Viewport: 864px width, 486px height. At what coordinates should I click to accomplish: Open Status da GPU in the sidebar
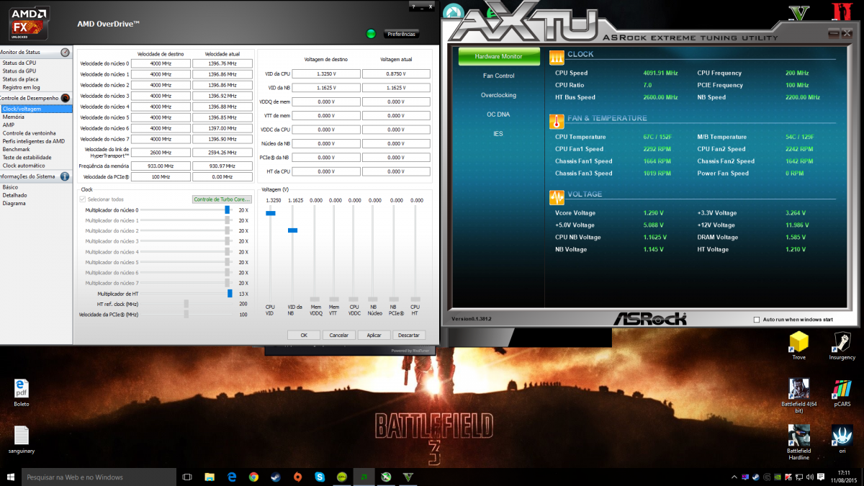[x=19, y=71]
